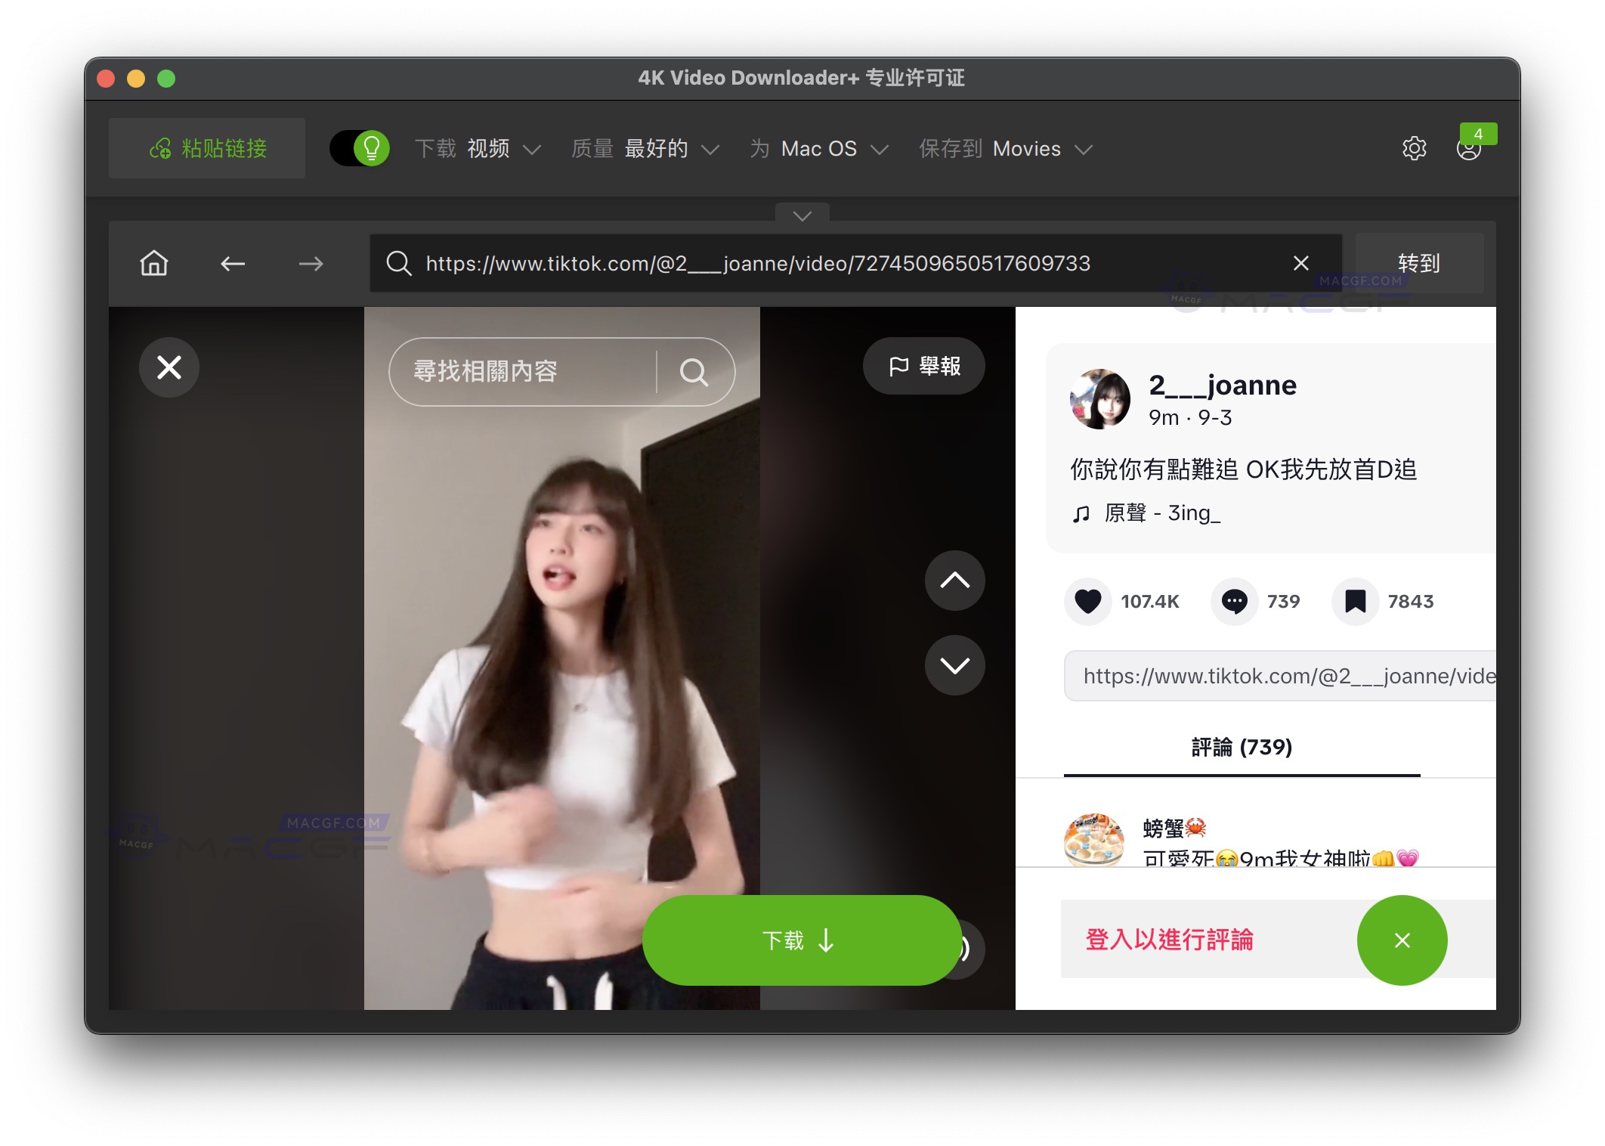Toggle the smart mode switch
Viewport: 1605px width, 1146px height.
(359, 148)
